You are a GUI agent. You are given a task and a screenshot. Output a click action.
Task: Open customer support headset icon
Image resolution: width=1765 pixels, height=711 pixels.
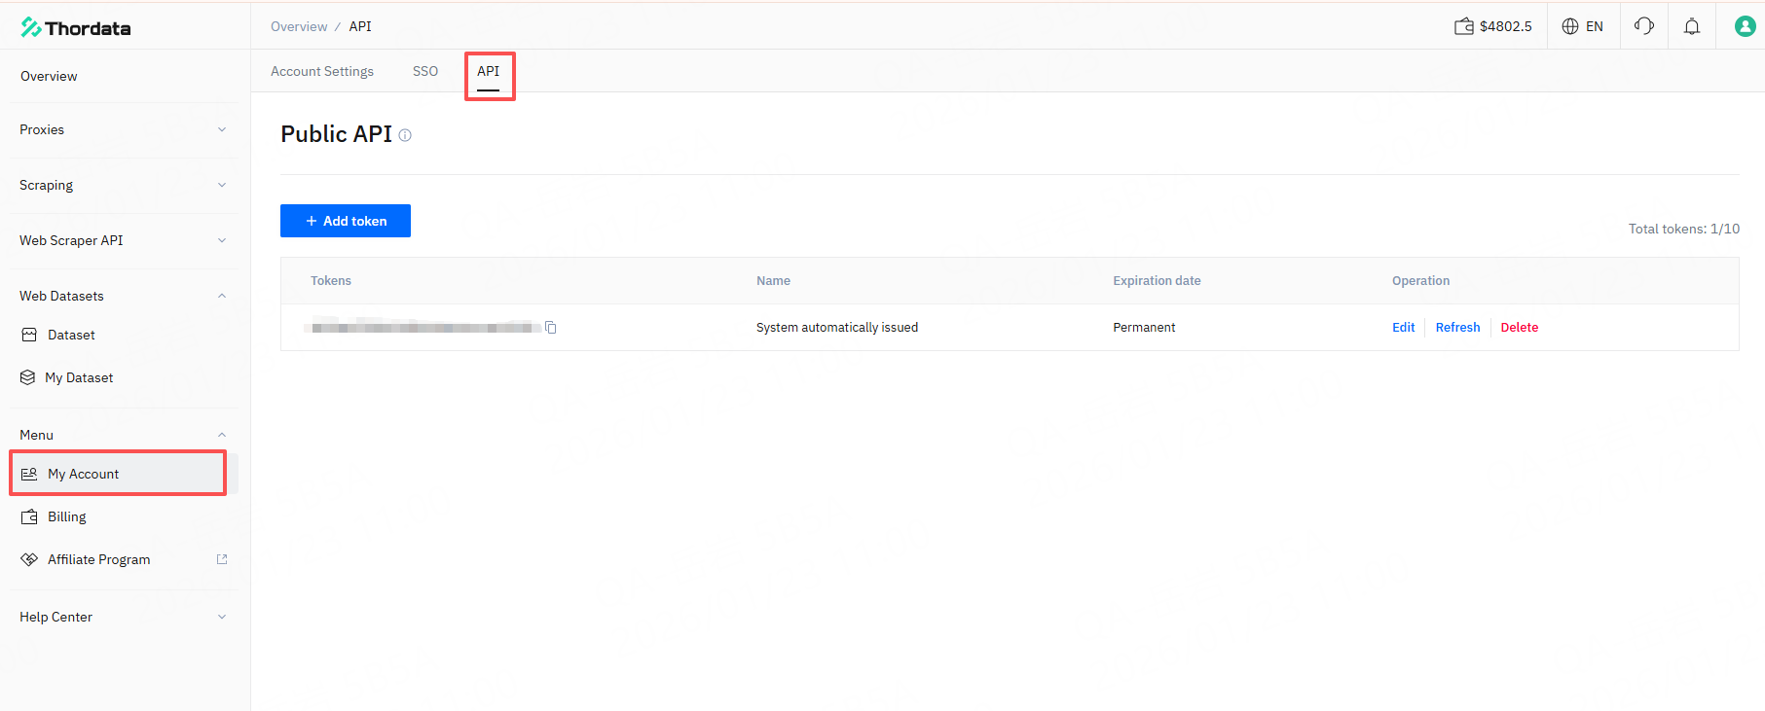tap(1644, 26)
